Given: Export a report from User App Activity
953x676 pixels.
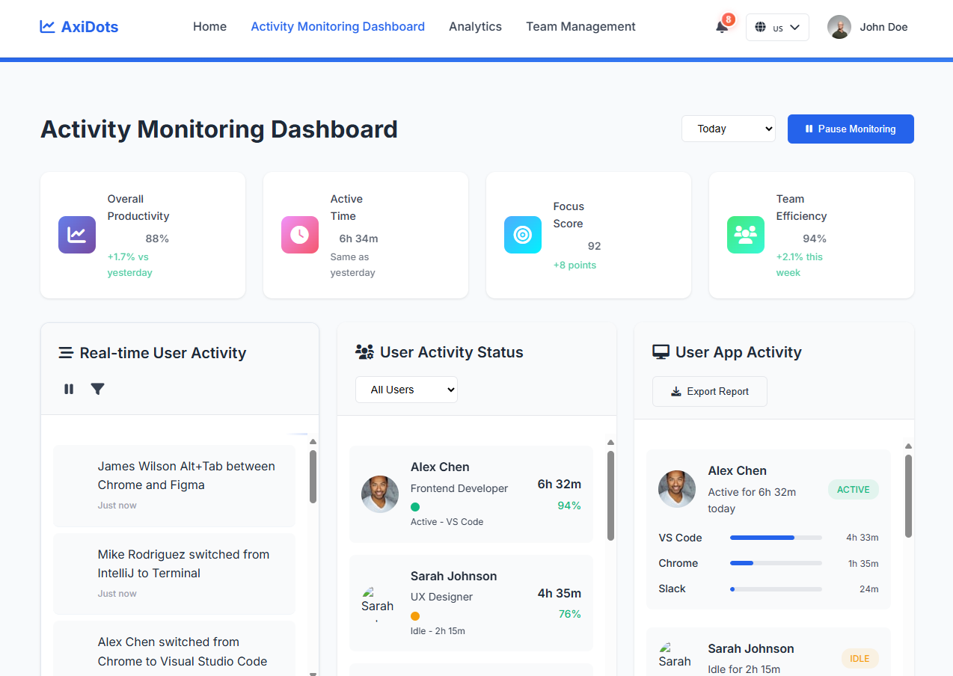Looking at the screenshot, I should 709,391.
